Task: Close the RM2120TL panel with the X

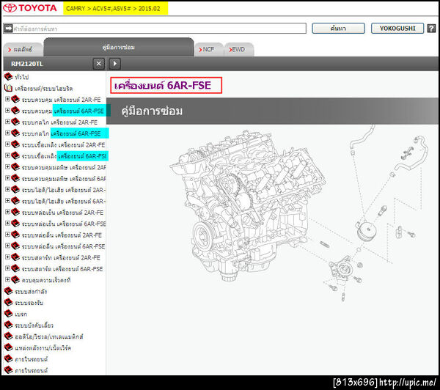Action: coord(98,64)
